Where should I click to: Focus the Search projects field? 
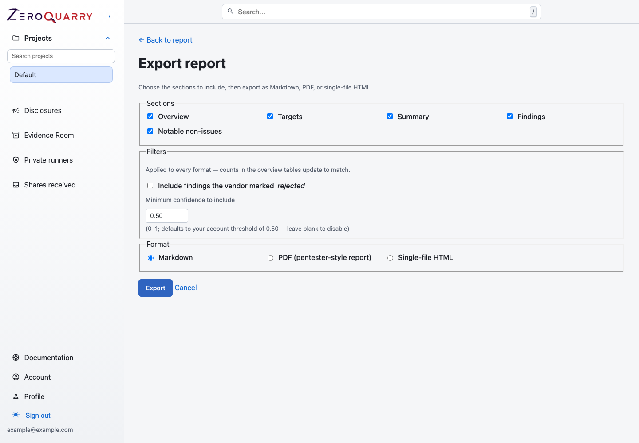tap(61, 56)
